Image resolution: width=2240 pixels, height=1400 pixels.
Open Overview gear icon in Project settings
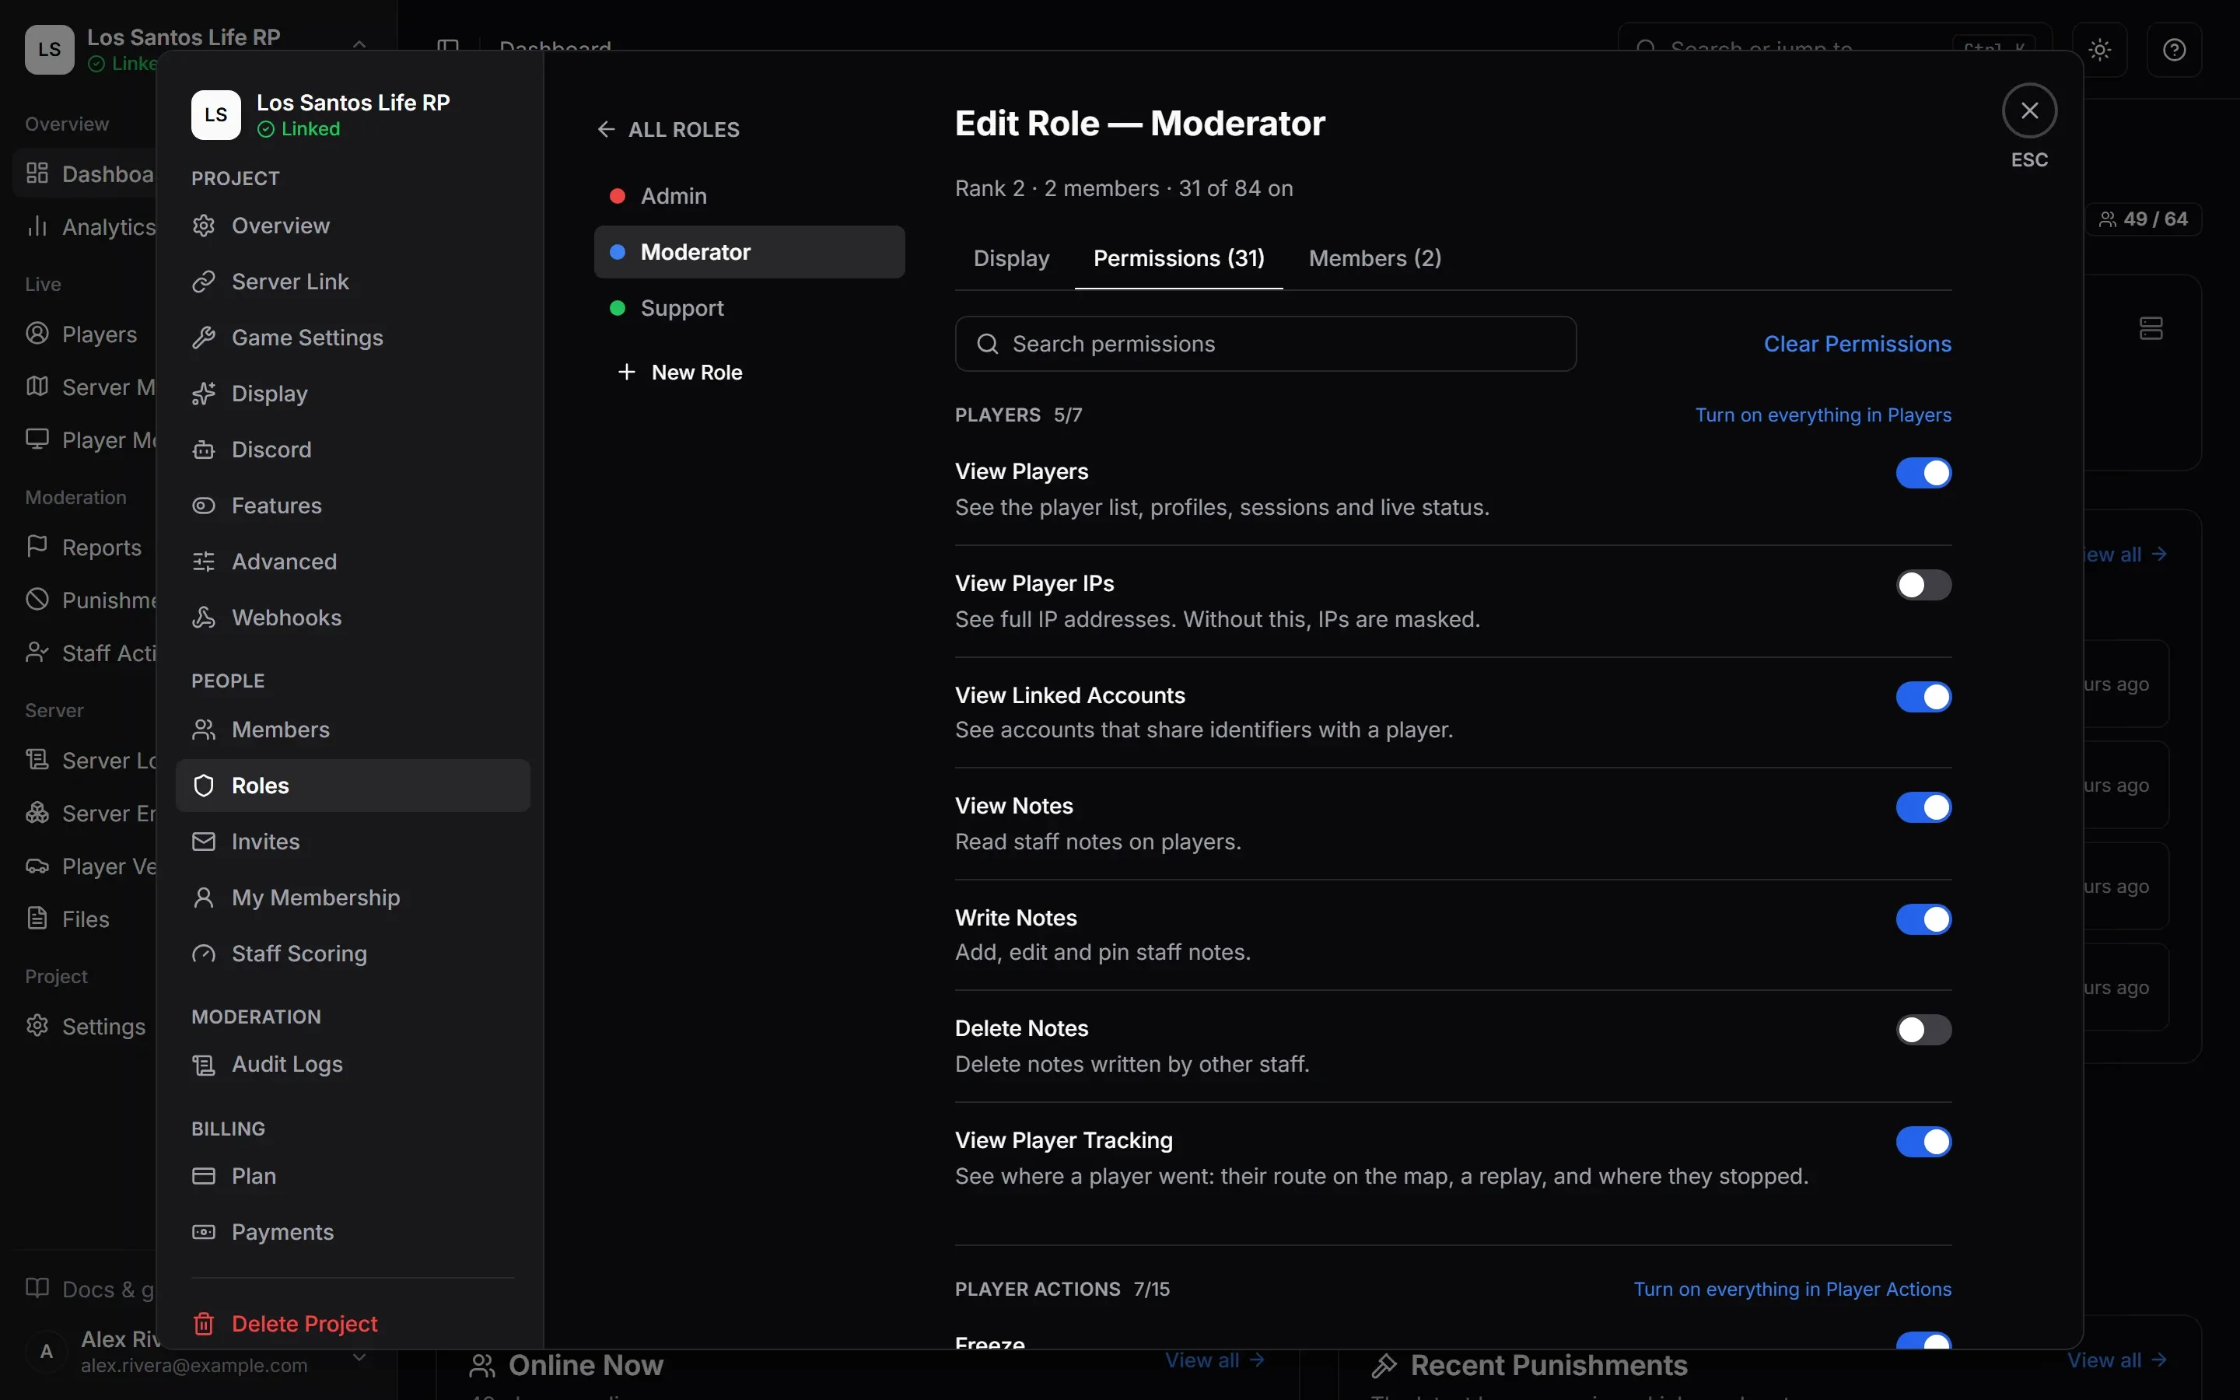point(204,226)
